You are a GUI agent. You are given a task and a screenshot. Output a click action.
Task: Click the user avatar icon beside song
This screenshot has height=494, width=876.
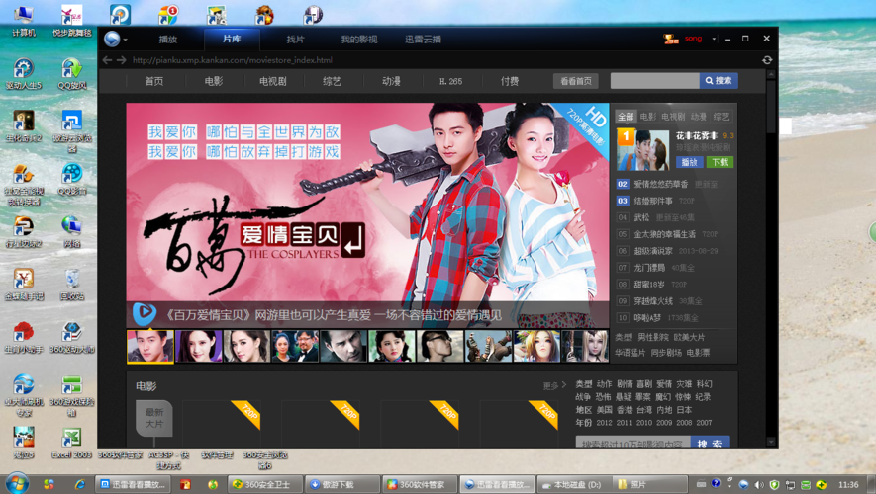[670, 39]
